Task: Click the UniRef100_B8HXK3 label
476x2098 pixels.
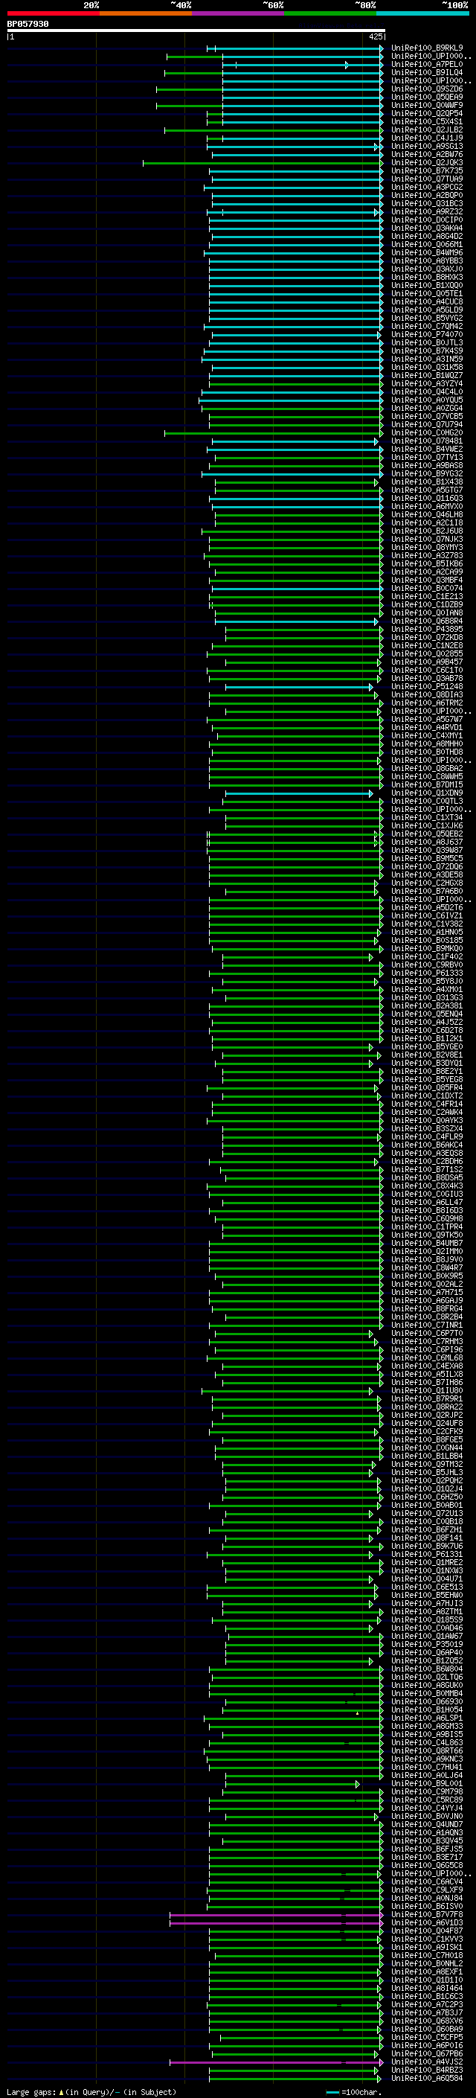Action: (426, 277)
